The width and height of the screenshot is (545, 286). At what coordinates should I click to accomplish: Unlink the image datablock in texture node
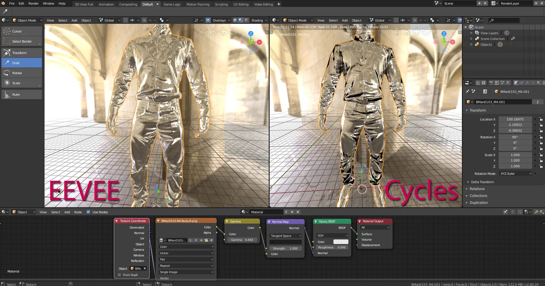point(211,240)
